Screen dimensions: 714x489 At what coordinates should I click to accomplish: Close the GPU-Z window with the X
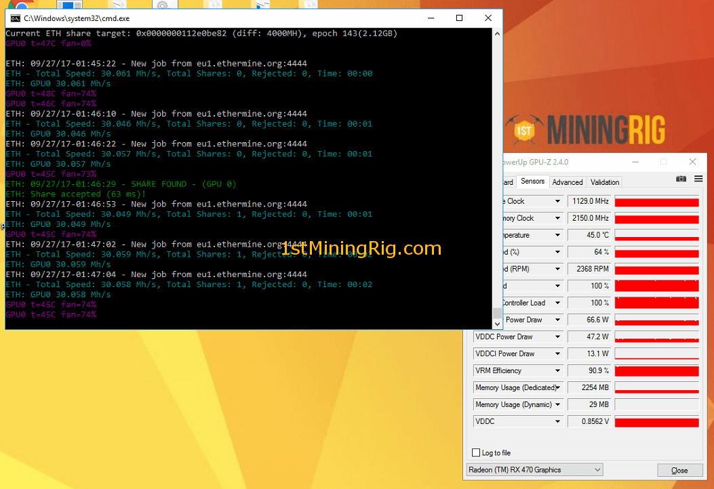pos(692,161)
